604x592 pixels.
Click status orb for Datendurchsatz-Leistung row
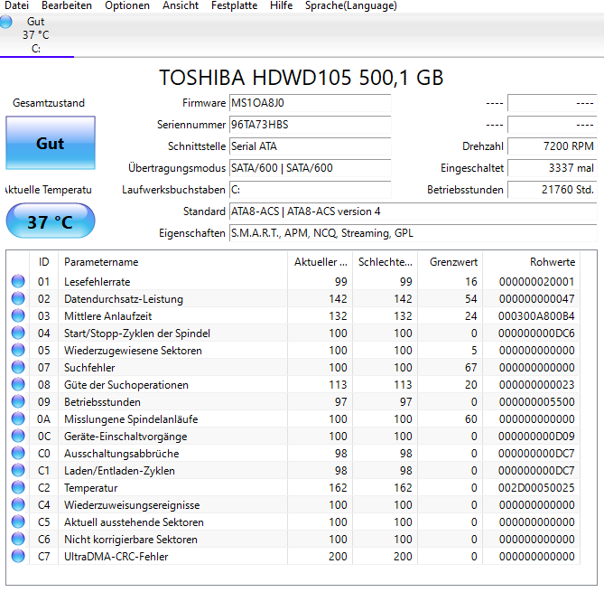click(x=18, y=298)
